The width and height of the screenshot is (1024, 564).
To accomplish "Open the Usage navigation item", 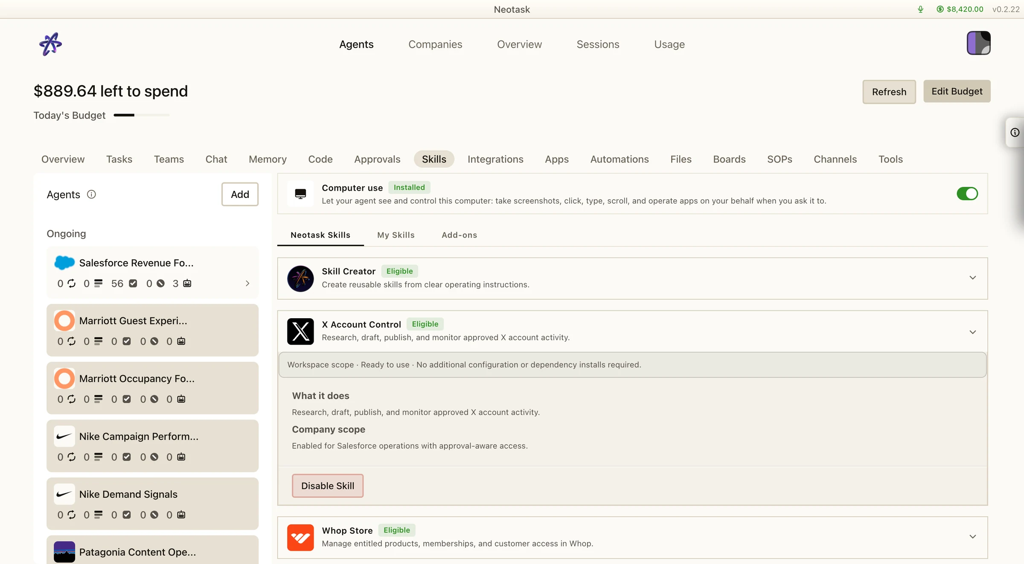I will pos(669,44).
